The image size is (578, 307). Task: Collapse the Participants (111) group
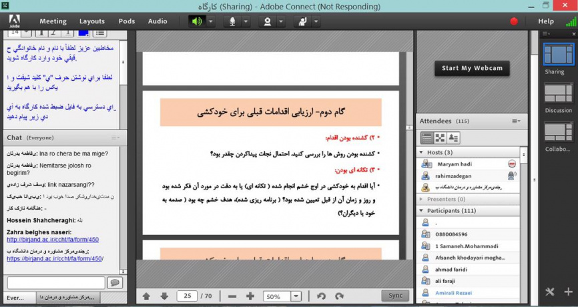(x=421, y=211)
